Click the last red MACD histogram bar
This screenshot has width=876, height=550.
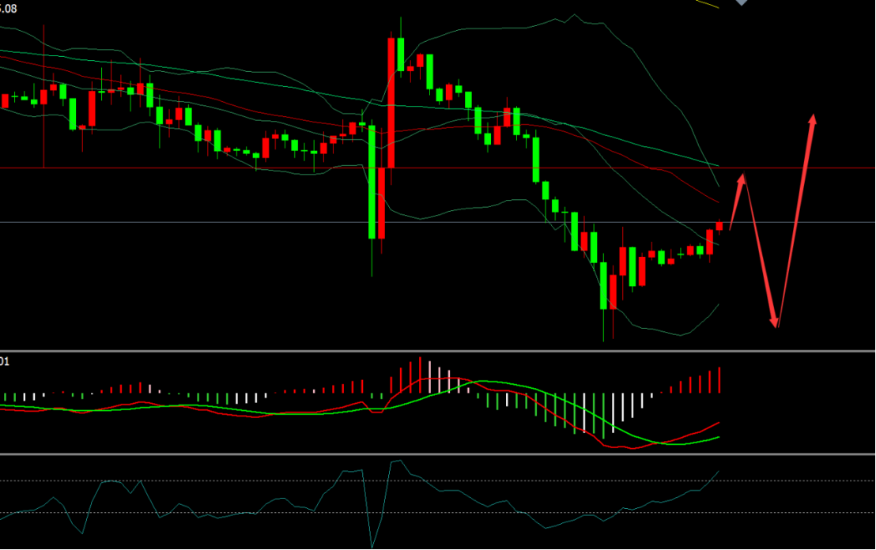719,380
